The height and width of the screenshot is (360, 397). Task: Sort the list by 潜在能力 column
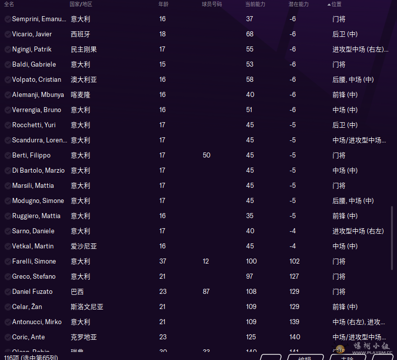point(299,4)
